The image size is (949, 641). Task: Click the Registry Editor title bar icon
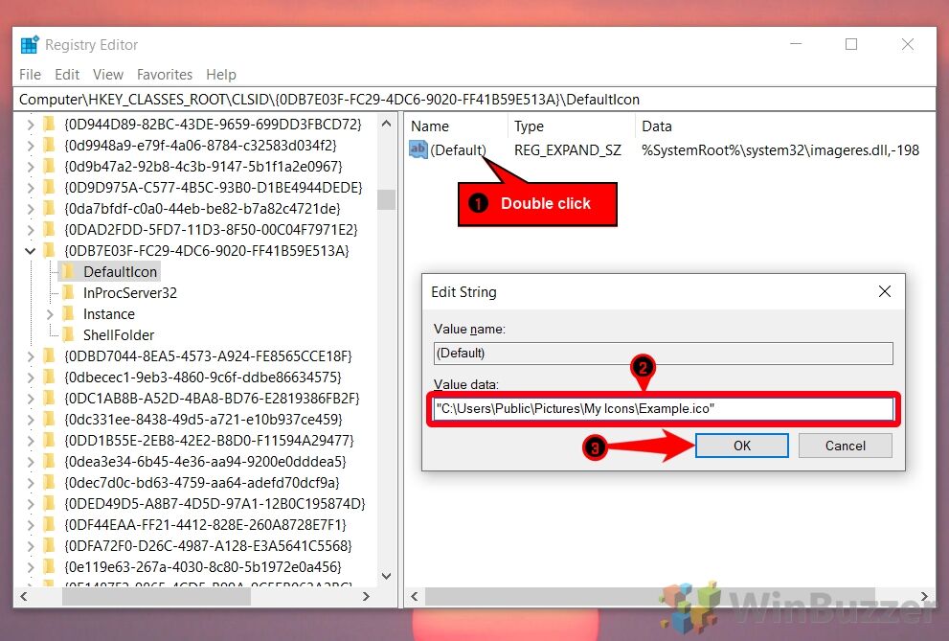(30, 45)
